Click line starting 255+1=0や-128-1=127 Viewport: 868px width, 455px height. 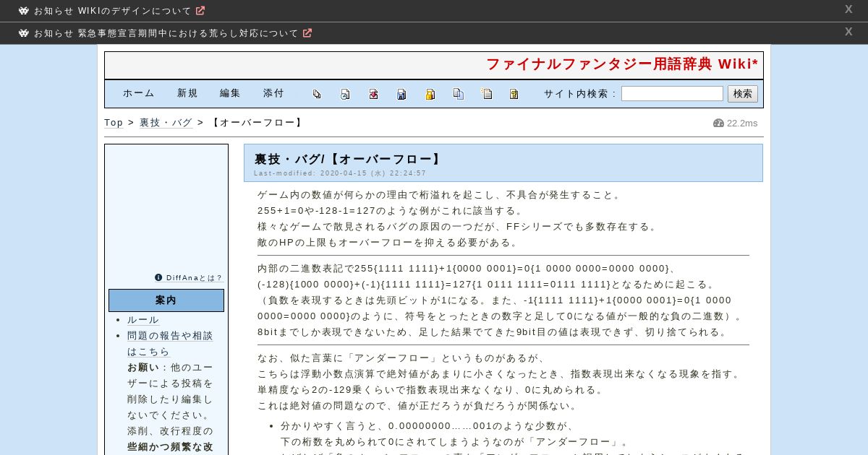[391, 211]
